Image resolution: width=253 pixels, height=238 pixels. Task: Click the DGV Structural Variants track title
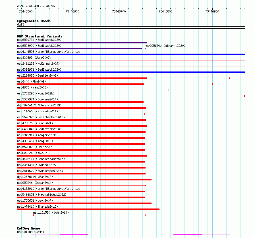click(x=40, y=36)
